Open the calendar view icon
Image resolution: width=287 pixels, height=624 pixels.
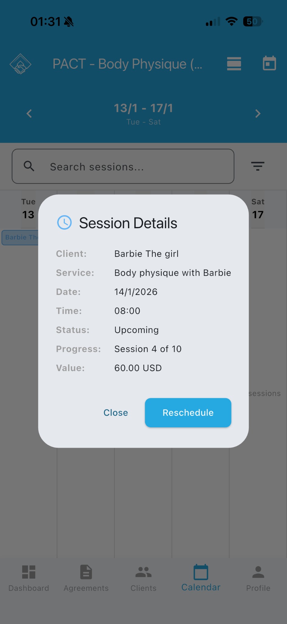click(x=269, y=64)
